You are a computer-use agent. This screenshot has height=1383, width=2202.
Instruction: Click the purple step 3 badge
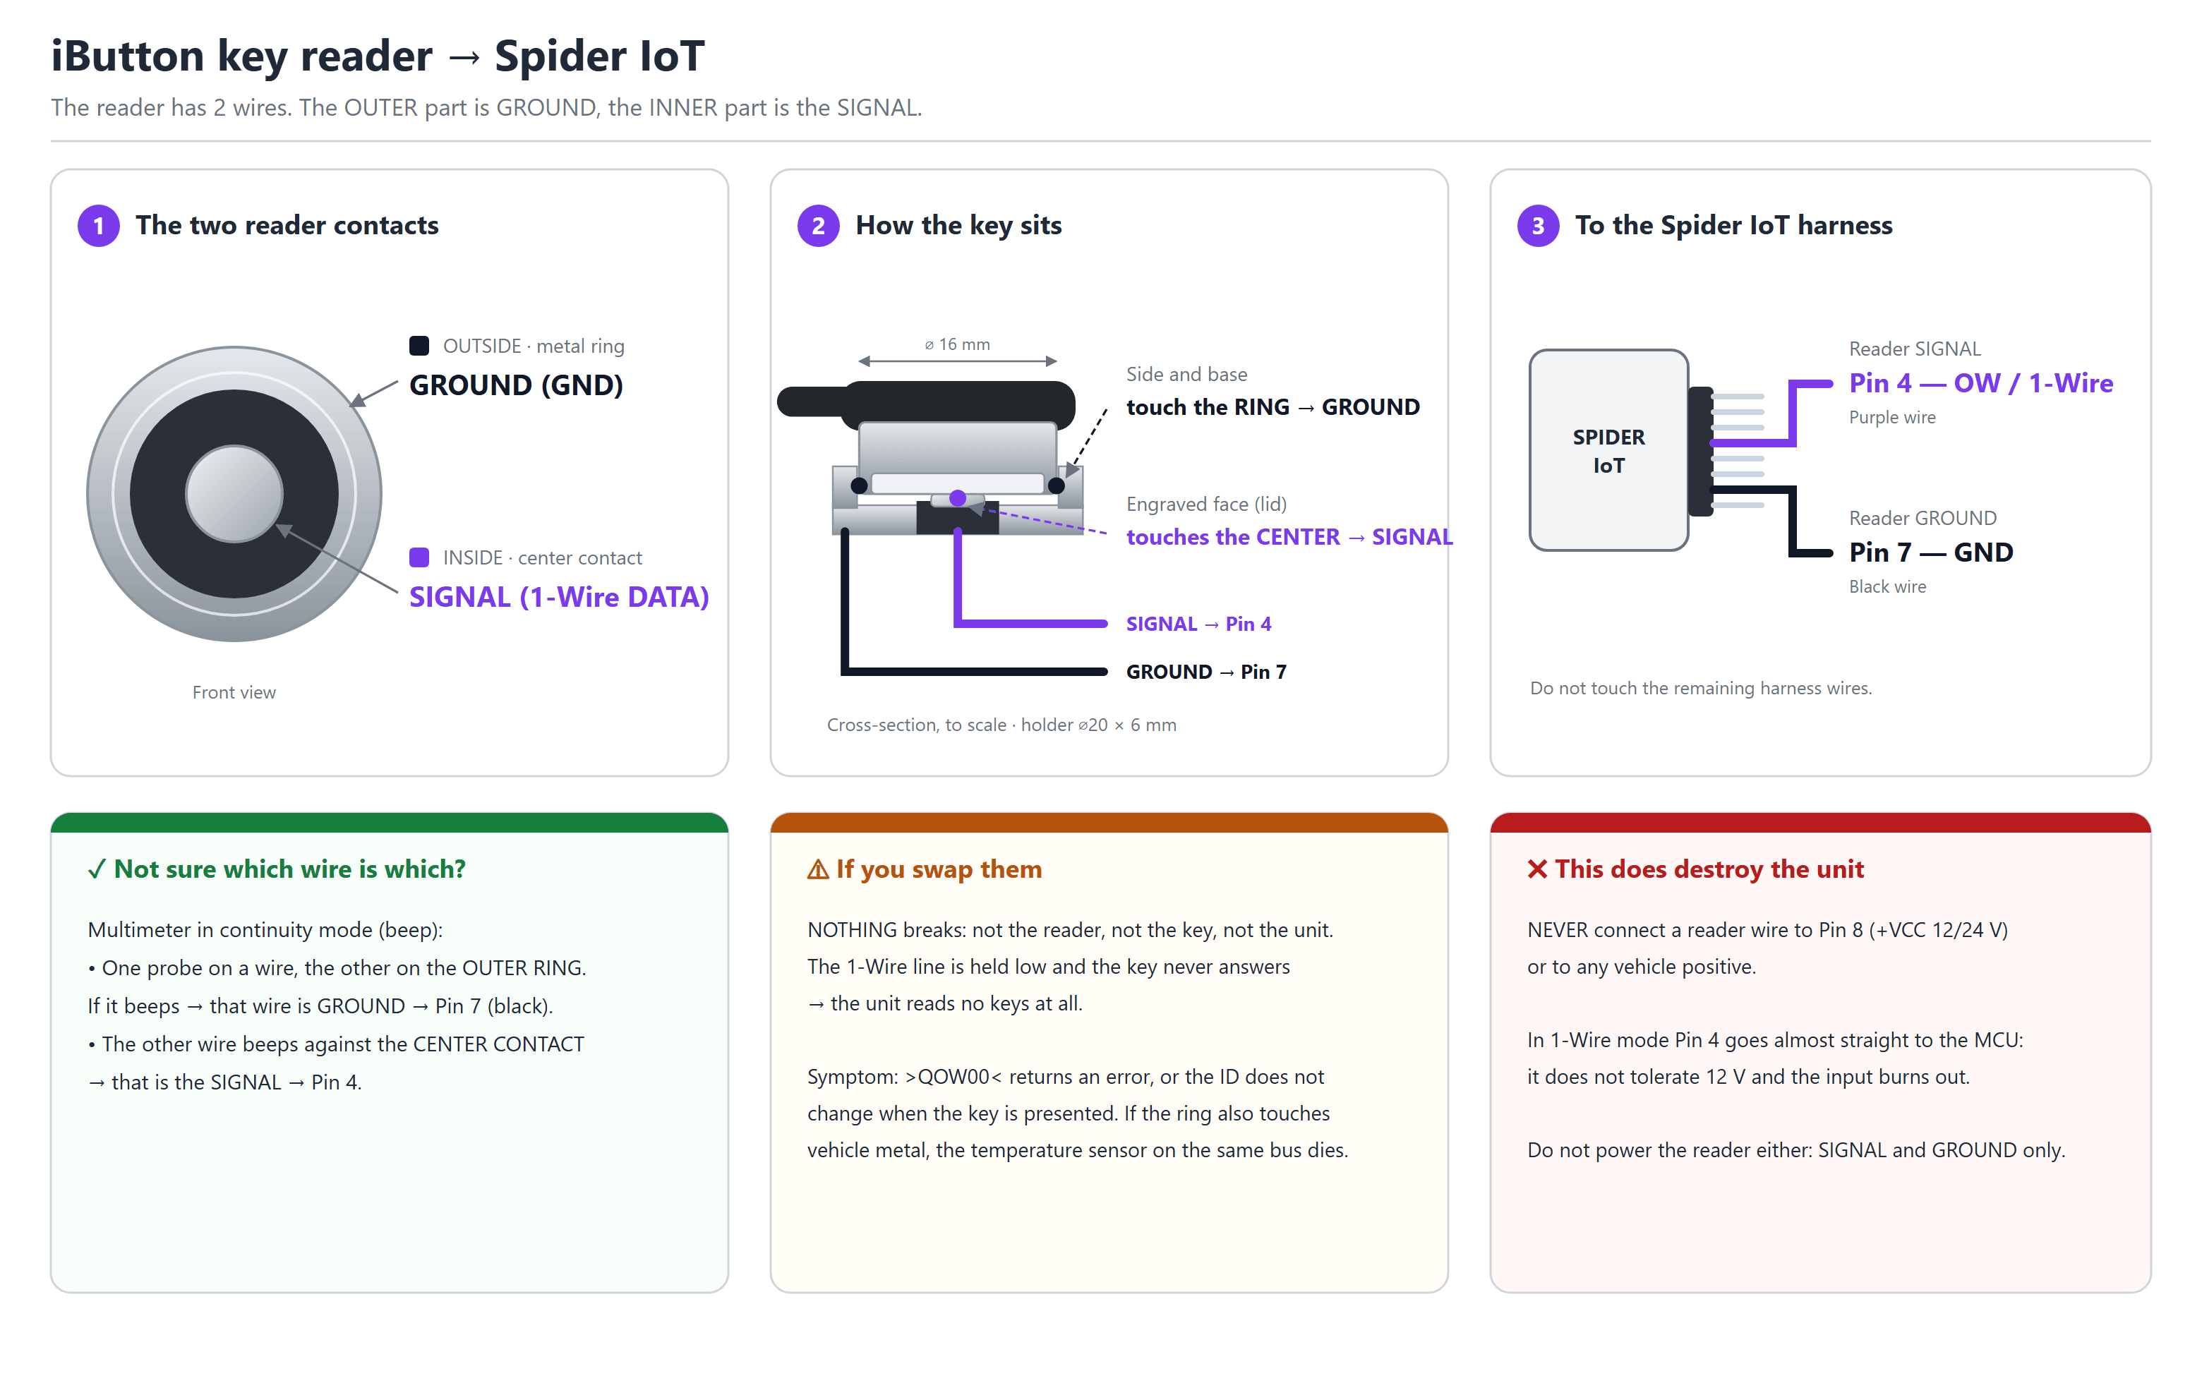click(x=1538, y=226)
